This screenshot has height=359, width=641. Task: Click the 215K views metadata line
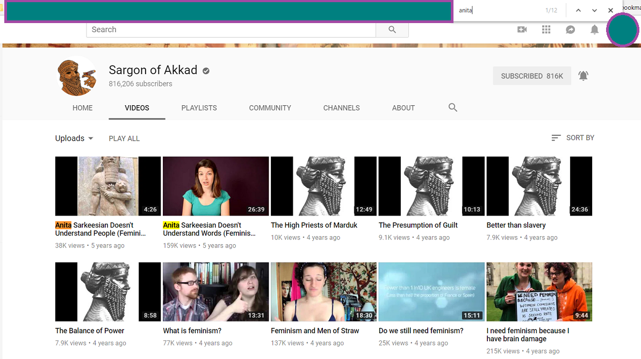pyautogui.click(x=523, y=351)
